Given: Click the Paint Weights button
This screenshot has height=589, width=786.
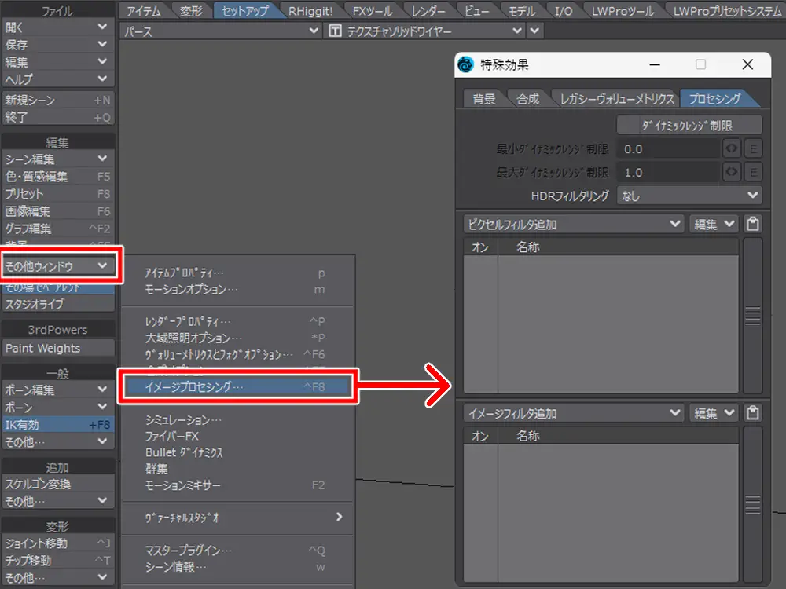Looking at the screenshot, I should pyautogui.click(x=58, y=349).
